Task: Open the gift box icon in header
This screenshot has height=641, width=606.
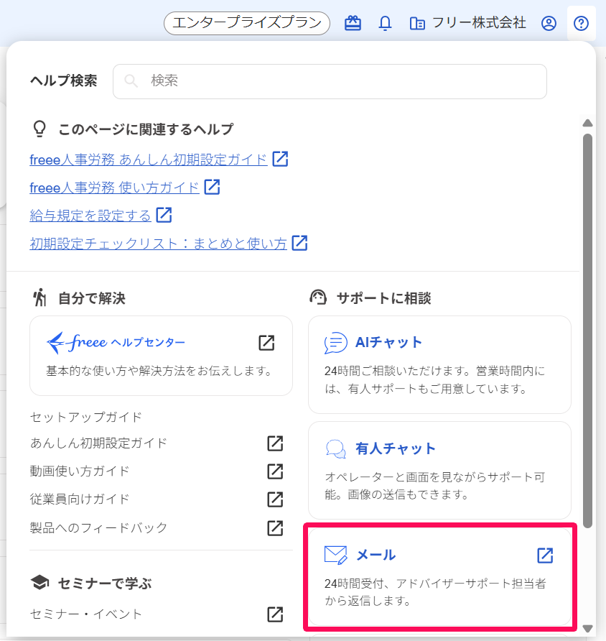Action: click(353, 23)
